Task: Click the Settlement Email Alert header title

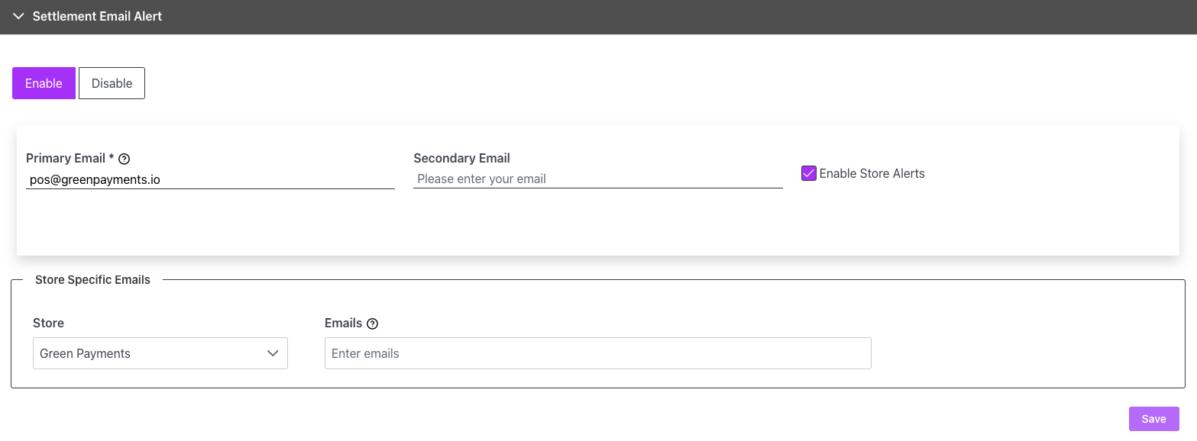Action: pyautogui.click(x=97, y=17)
